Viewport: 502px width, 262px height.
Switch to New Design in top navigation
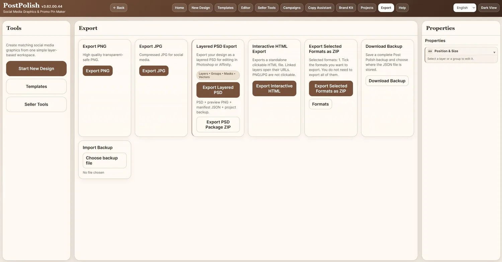point(201,8)
